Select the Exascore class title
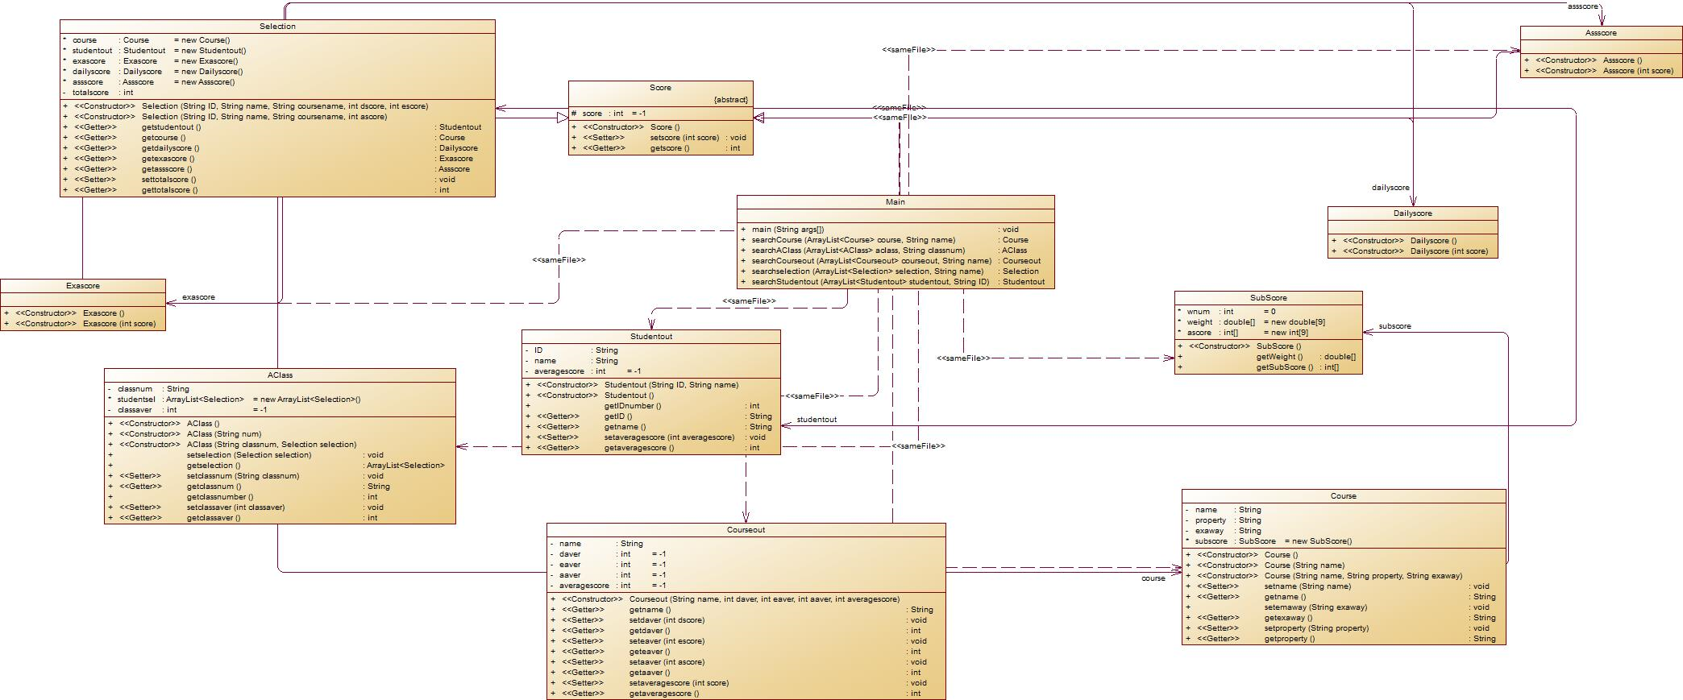 (x=83, y=286)
